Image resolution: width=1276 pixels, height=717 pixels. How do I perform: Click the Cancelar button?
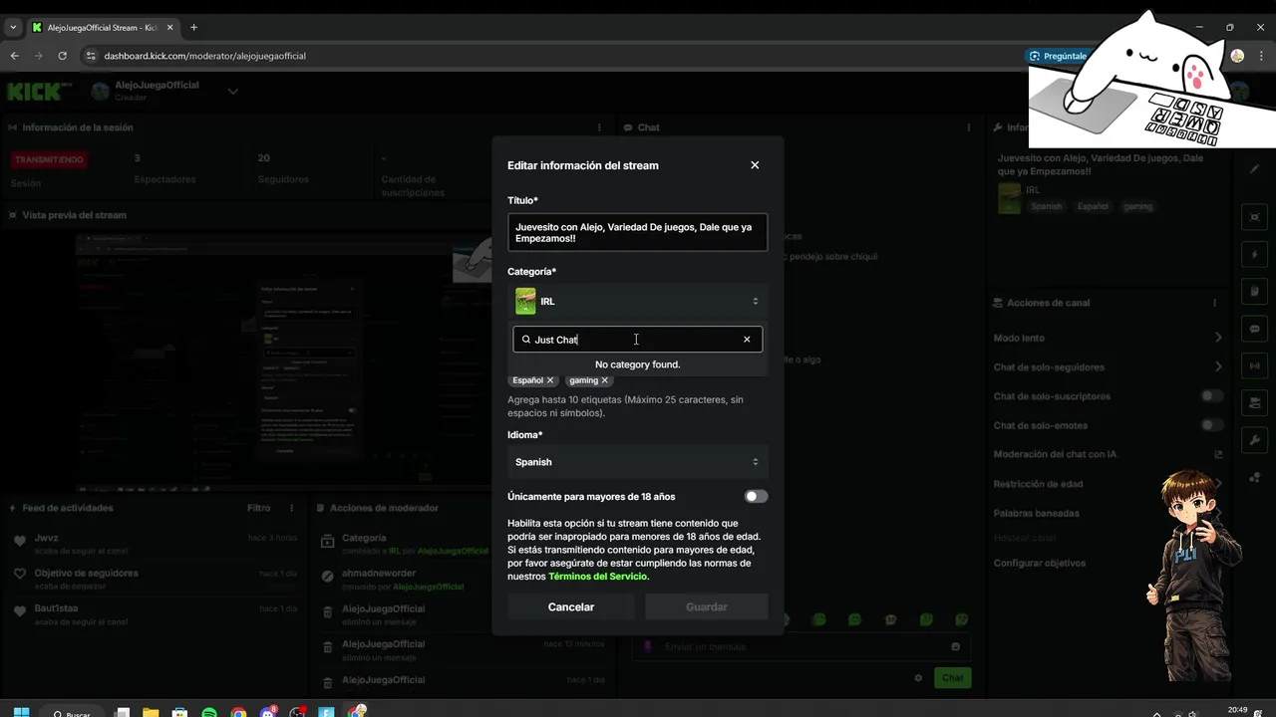pyautogui.click(x=571, y=606)
